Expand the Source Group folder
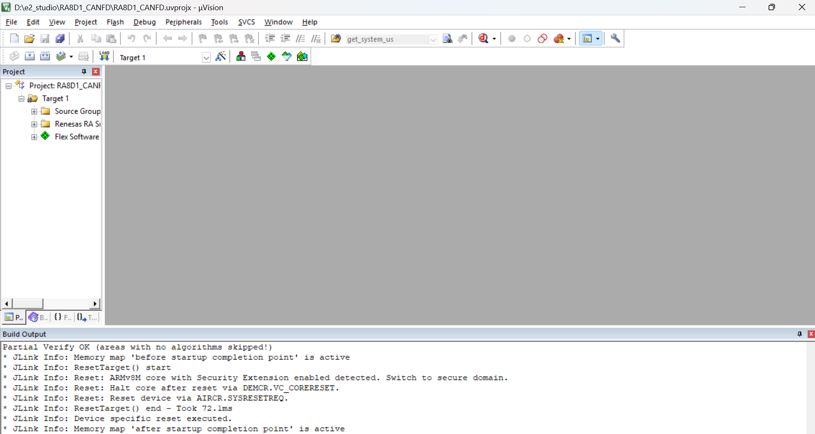 point(34,111)
